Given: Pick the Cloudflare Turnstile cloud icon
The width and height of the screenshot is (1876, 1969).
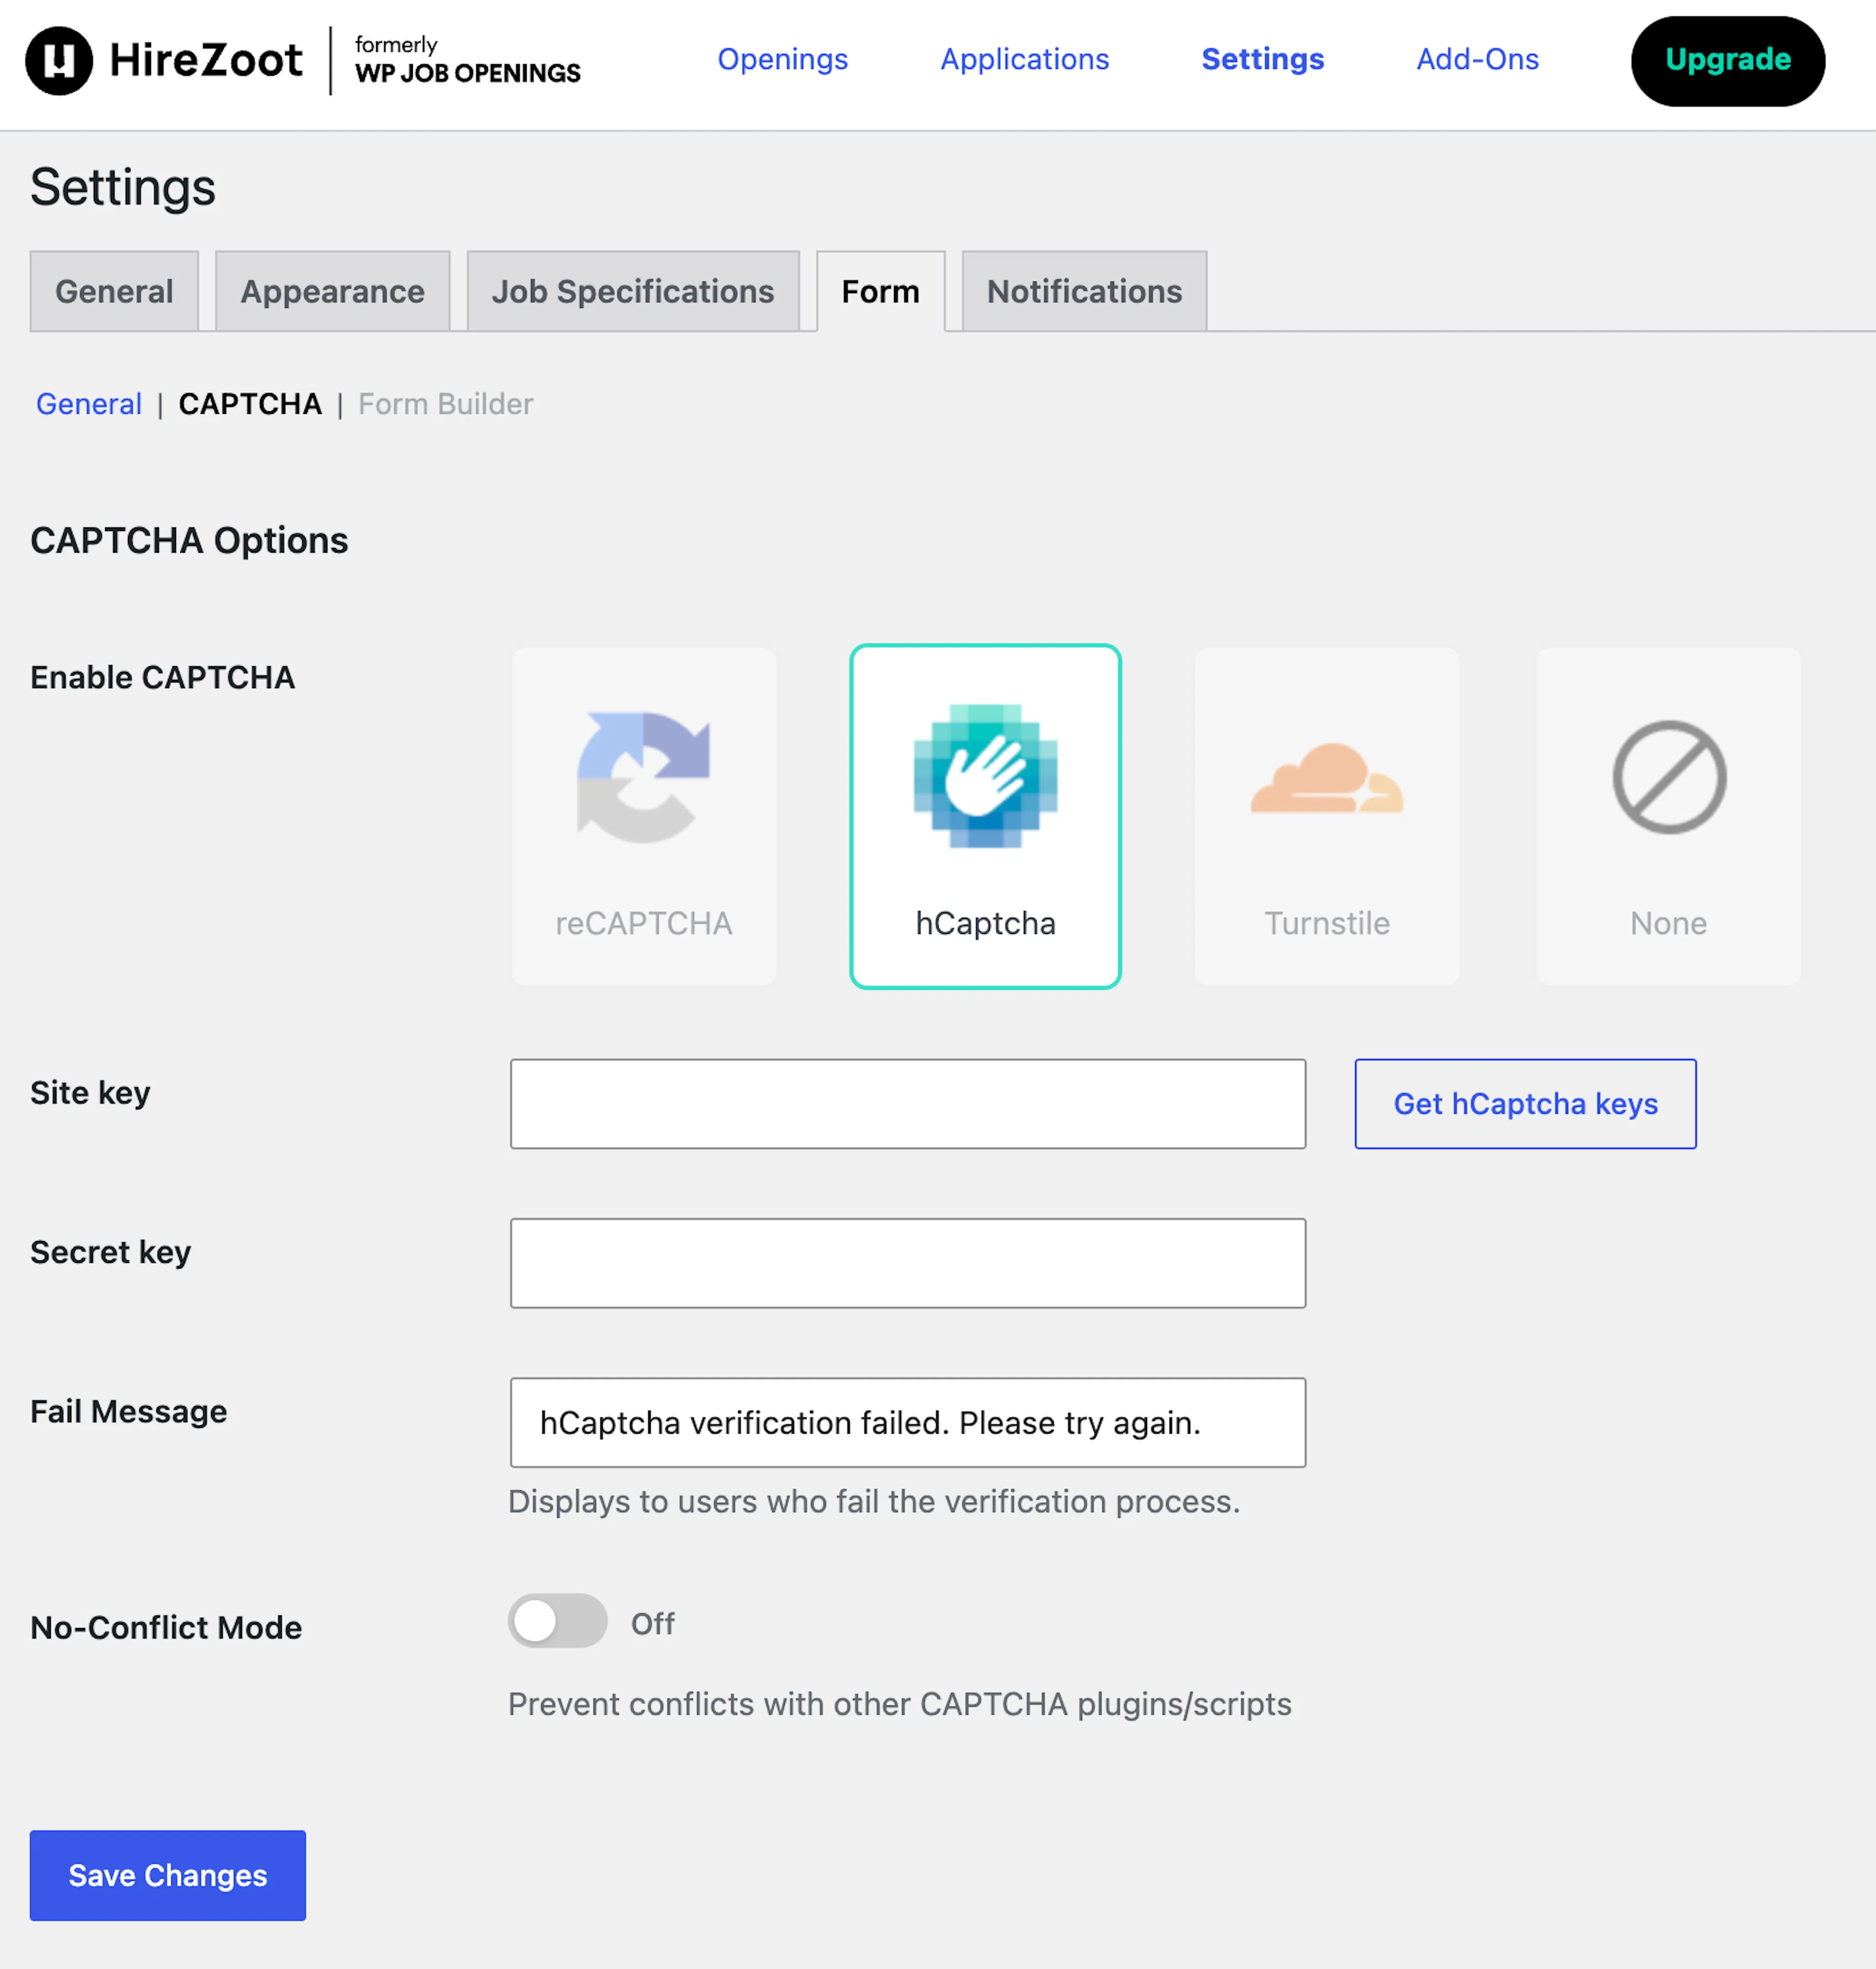Looking at the screenshot, I should click(1327, 778).
